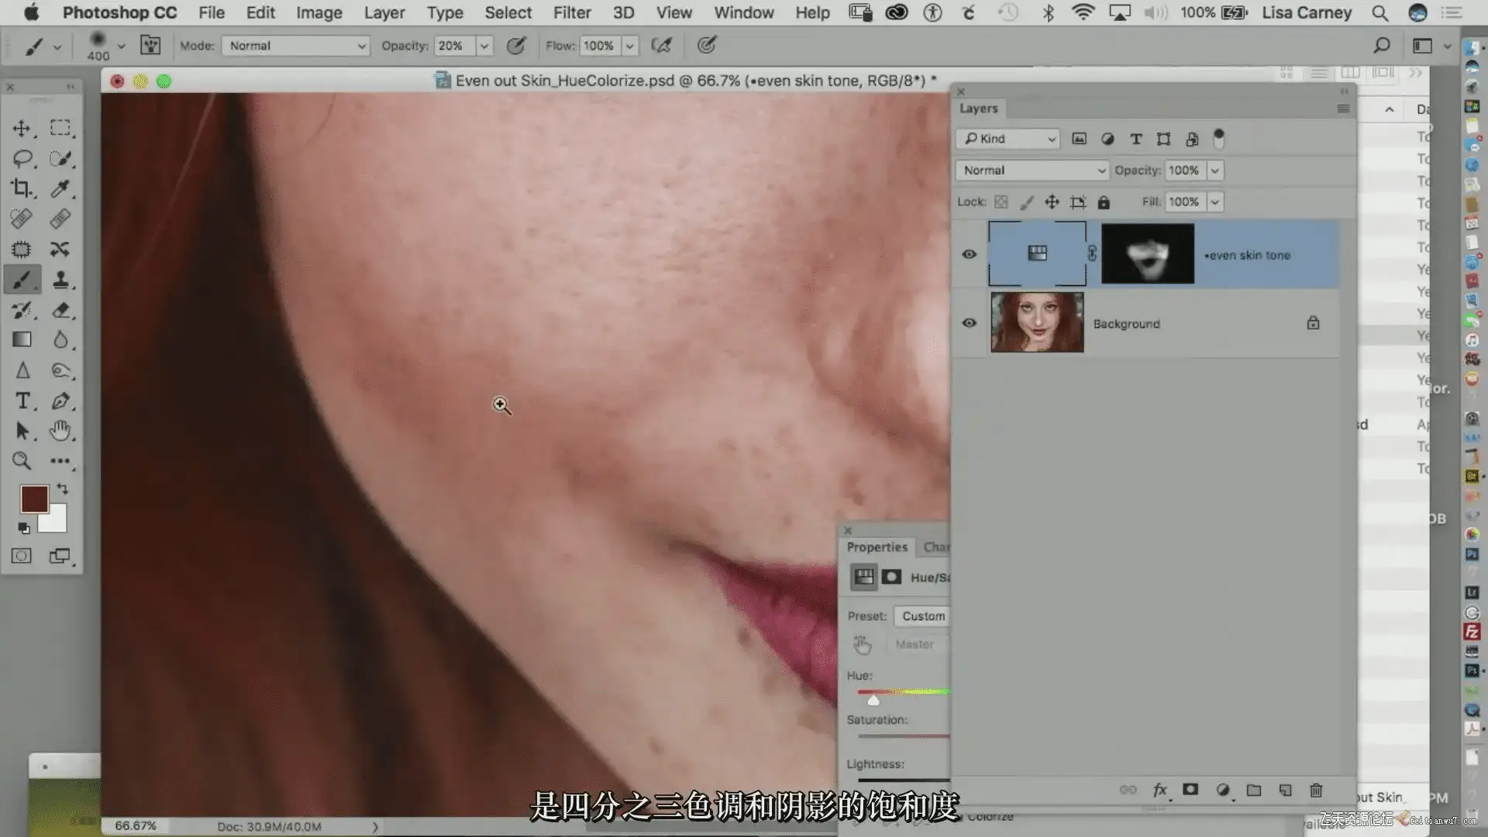Select the Zoom tool in toolbar
1488x837 pixels.
(x=22, y=461)
